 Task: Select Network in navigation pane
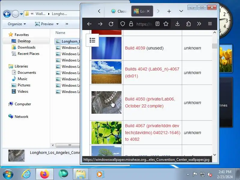coord(21,117)
